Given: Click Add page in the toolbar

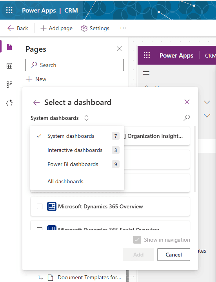Looking at the screenshot, I should tap(56, 28).
